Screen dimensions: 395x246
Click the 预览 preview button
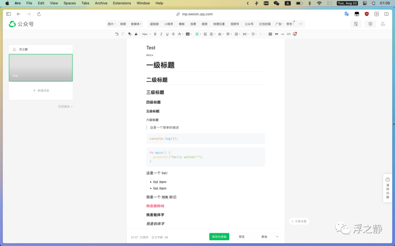click(x=242, y=237)
